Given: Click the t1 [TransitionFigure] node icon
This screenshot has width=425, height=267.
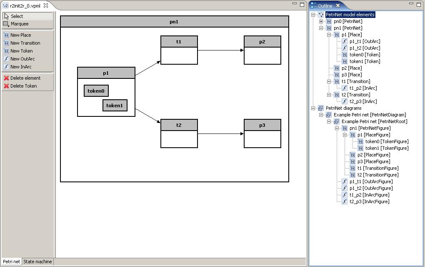Looking at the screenshot, I should coord(352,168).
